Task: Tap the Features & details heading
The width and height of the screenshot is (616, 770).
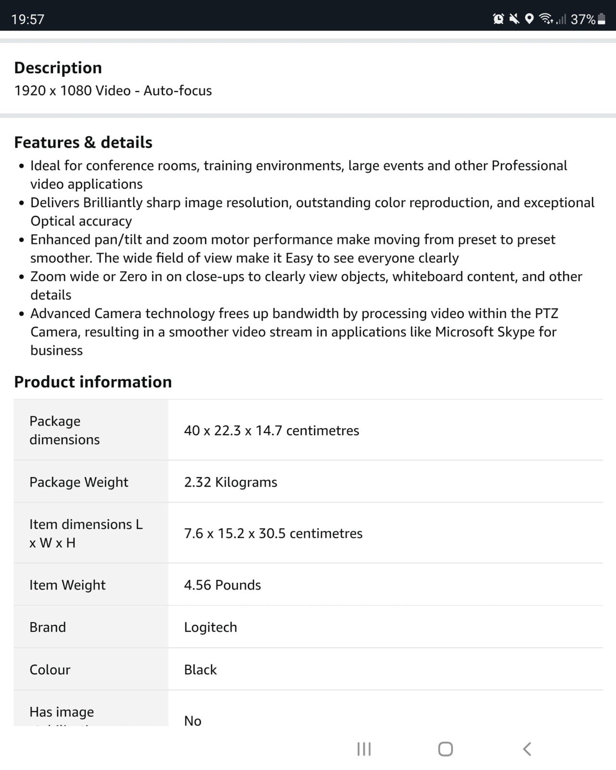Action: (83, 142)
